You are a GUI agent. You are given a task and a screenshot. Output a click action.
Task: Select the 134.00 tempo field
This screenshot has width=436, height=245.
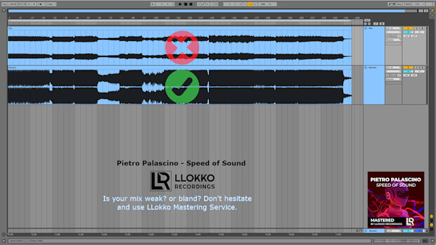click(13, 4)
